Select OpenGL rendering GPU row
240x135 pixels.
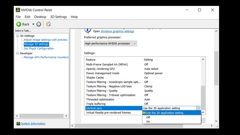pos(143,69)
